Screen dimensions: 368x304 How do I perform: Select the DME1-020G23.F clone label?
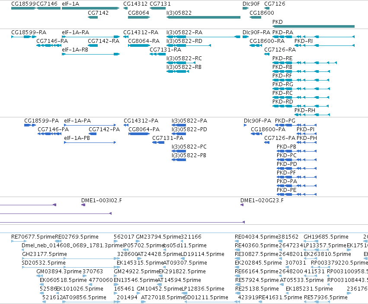pyautogui.click(x=262, y=201)
